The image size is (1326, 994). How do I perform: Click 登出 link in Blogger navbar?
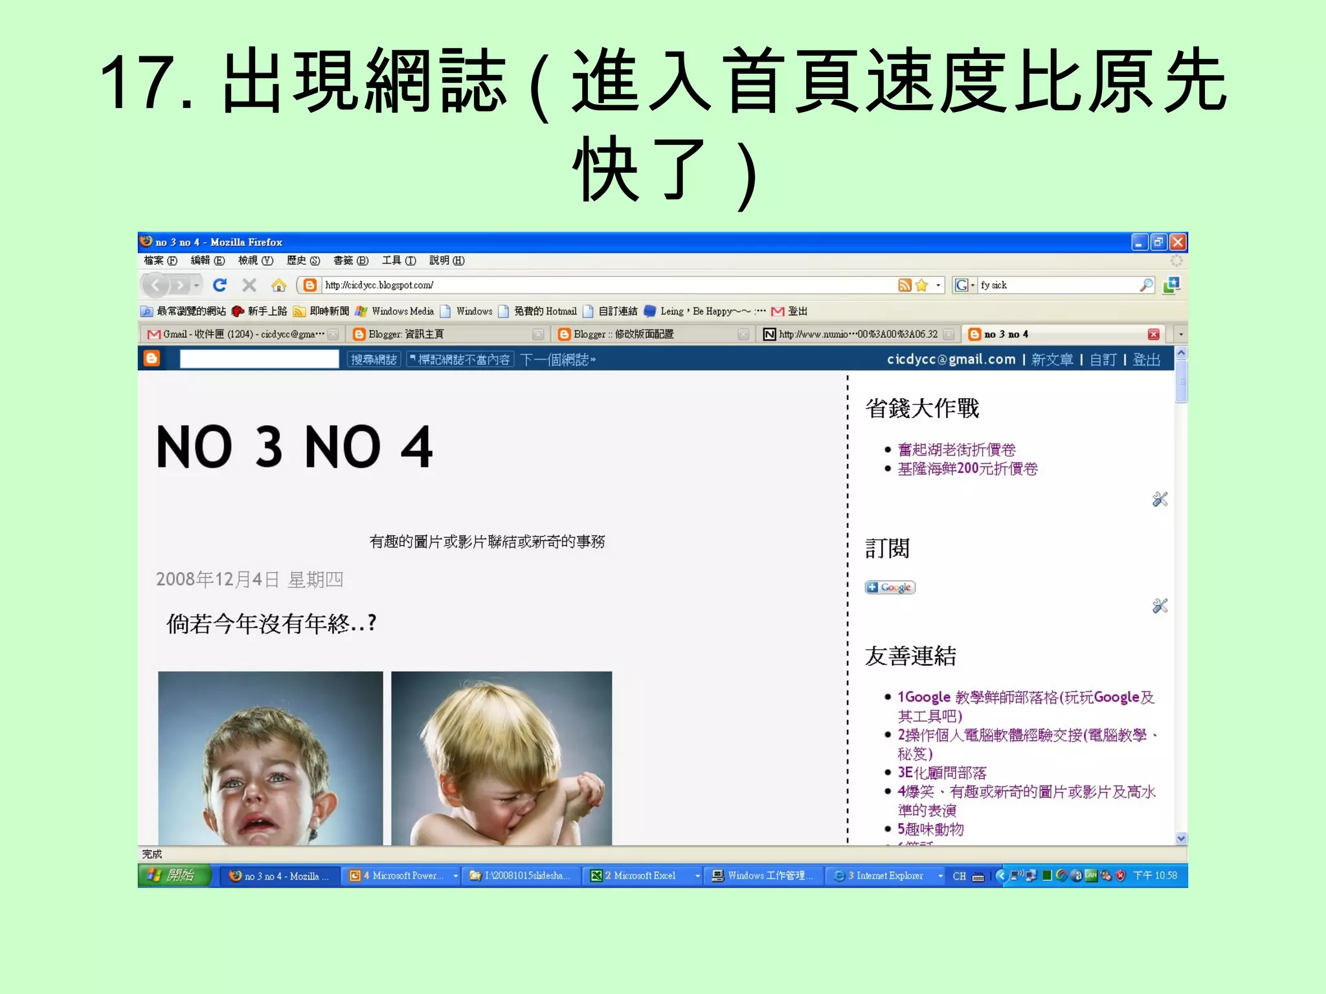[1146, 359]
